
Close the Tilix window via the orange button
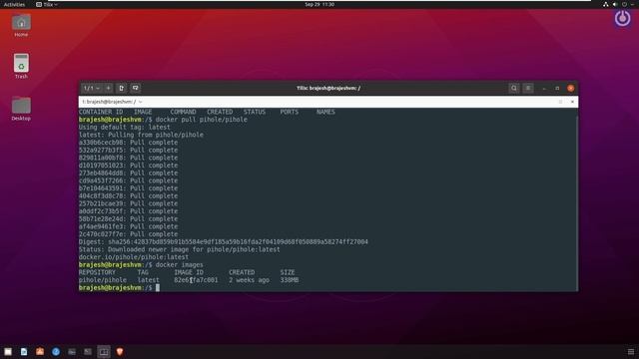click(570, 89)
